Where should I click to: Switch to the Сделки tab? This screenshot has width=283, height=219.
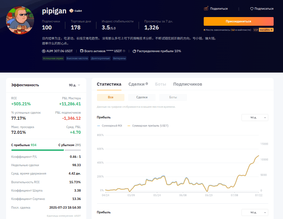tap(136, 84)
